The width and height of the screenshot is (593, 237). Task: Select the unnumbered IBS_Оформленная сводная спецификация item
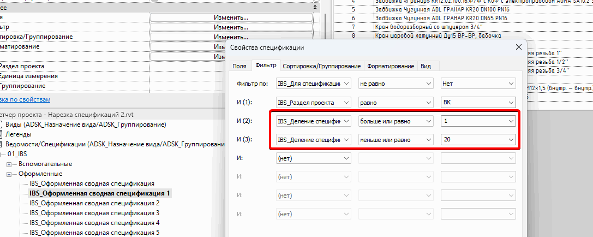pos(92,183)
